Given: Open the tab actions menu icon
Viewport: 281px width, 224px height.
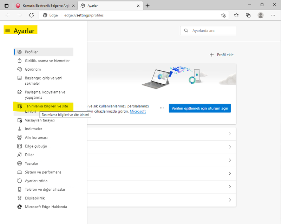Looking at the screenshot, I should 6,6.
